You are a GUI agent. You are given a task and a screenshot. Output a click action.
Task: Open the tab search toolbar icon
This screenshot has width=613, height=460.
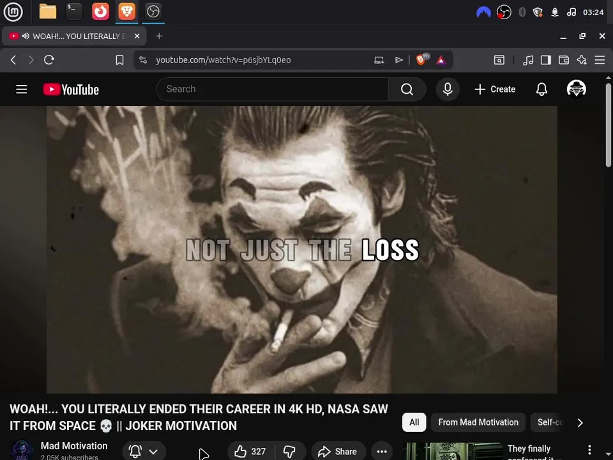[499, 60]
